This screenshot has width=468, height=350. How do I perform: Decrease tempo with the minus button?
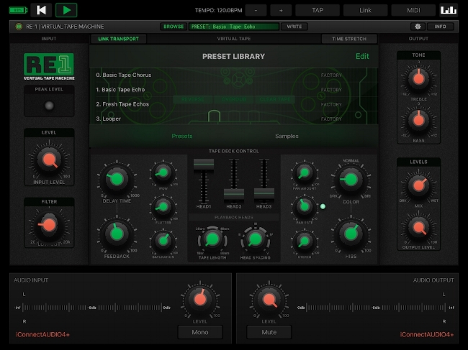(x=256, y=10)
